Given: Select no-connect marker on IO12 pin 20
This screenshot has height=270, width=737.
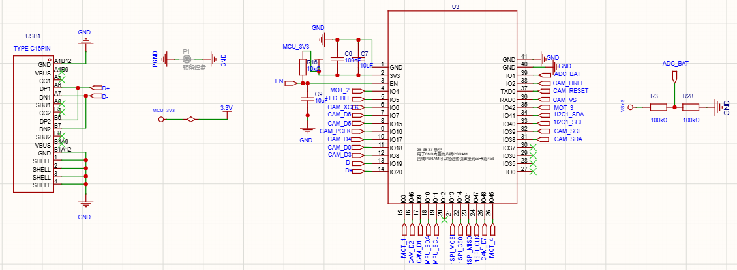Looking at the screenshot, I should 444,219.
